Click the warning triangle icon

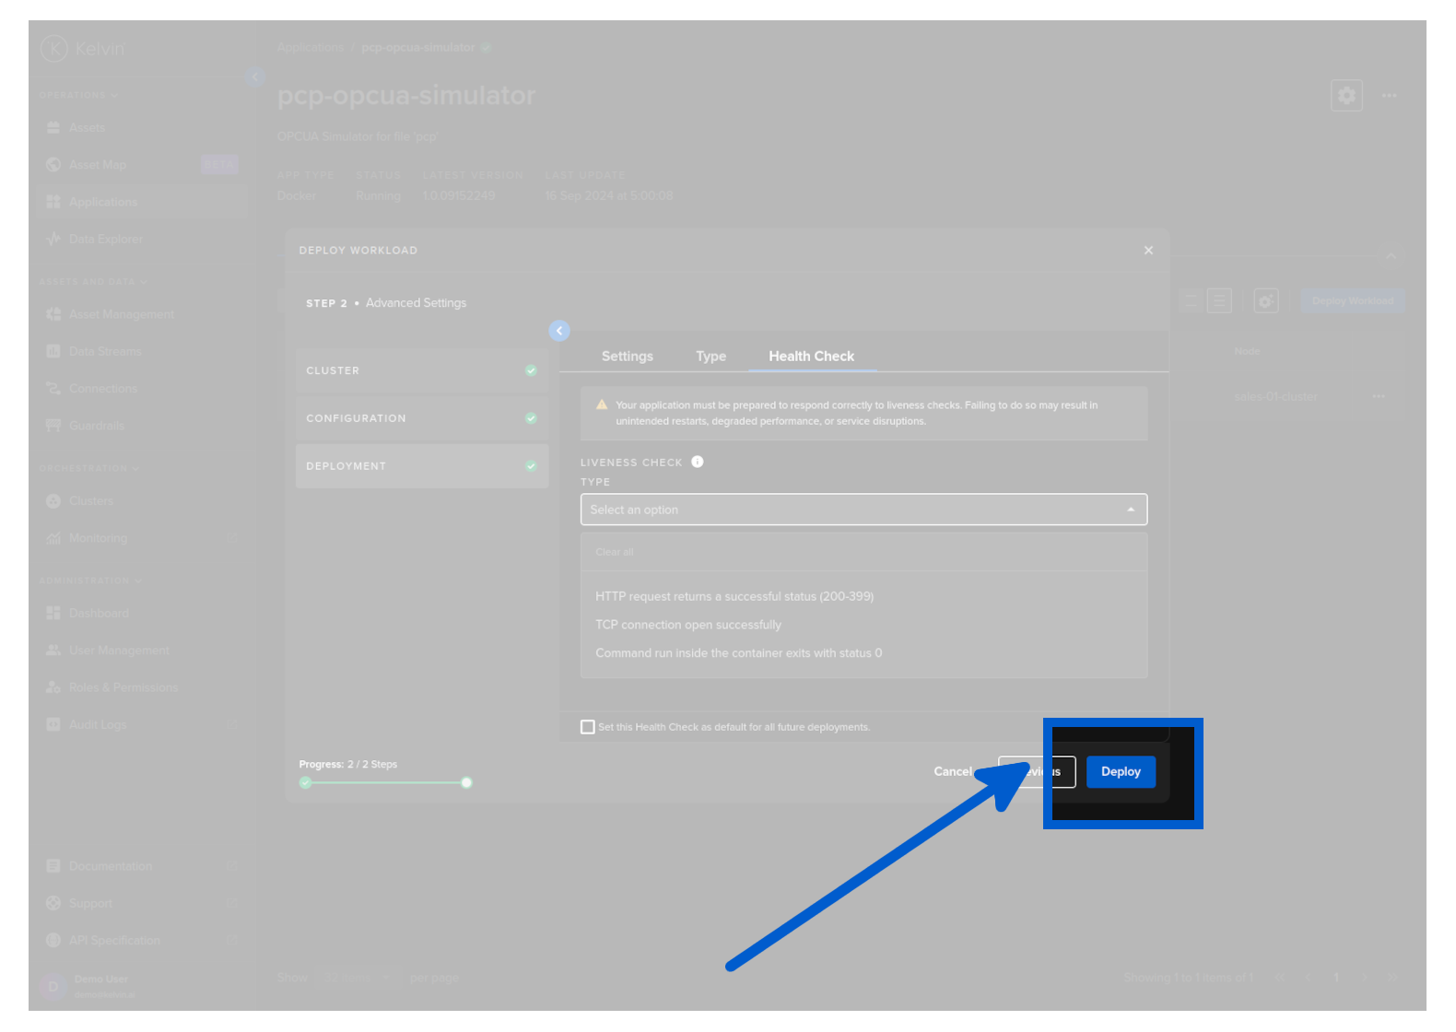[602, 405]
